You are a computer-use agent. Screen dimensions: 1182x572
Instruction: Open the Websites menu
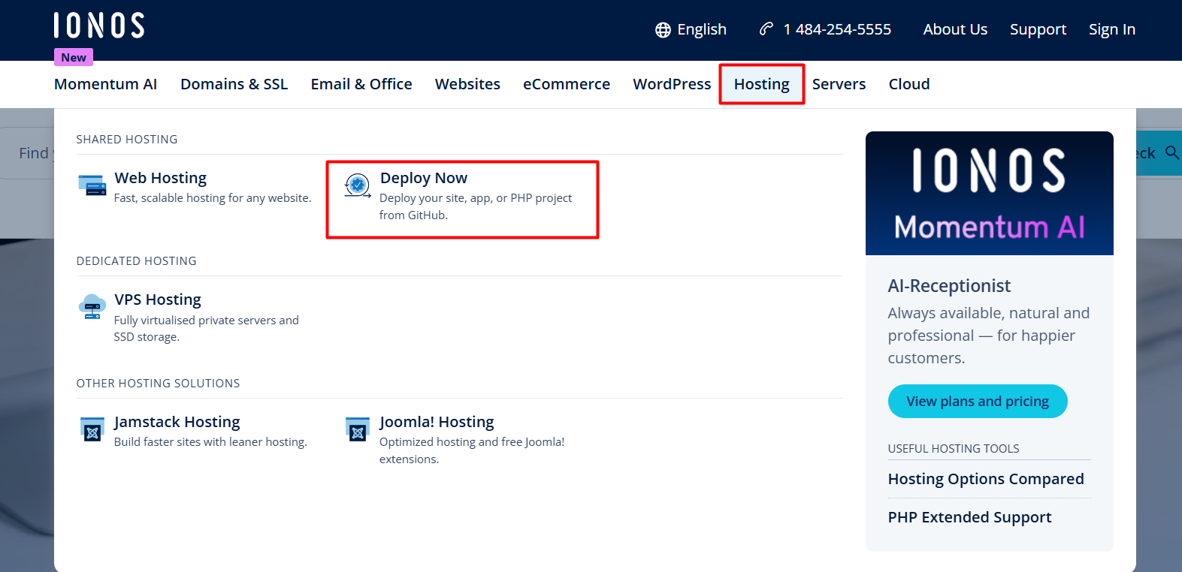pyautogui.click(x=467, y=84)
